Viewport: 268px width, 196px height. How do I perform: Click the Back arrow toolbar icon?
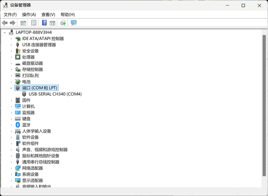tap(5, 23)
